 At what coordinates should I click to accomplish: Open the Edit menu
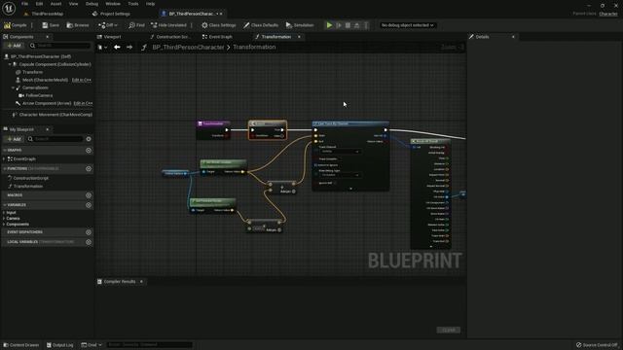[39, 4]
